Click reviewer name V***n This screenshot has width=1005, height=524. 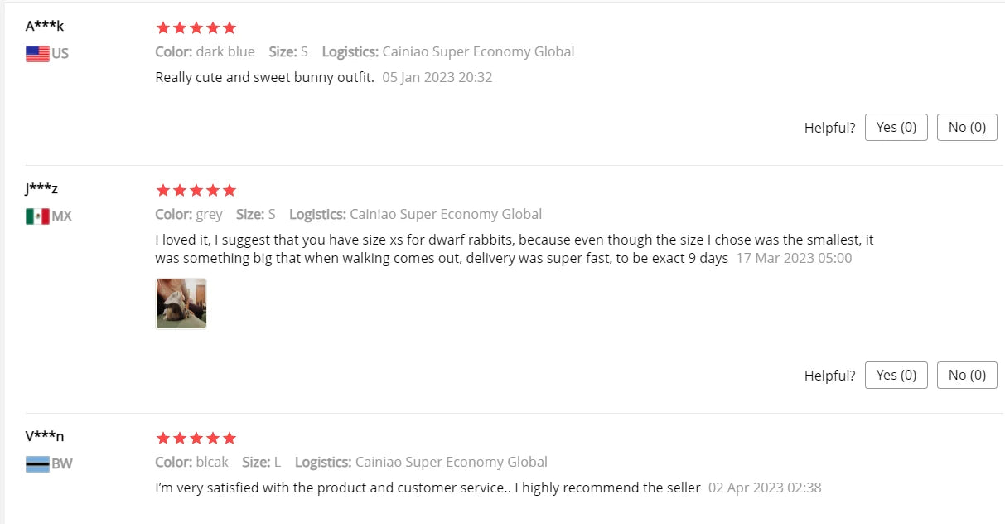[x=45, y=436]
